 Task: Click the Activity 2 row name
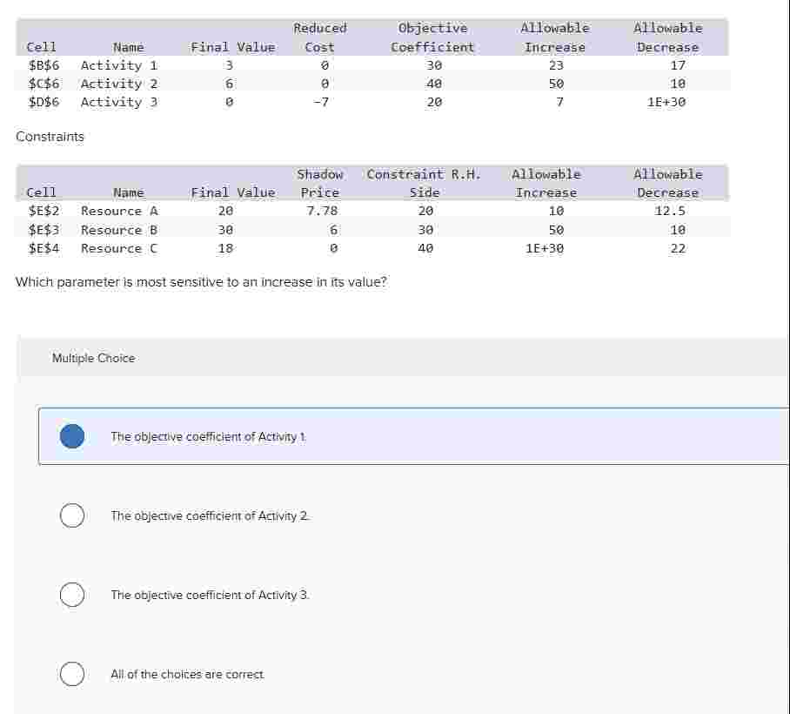115,84
